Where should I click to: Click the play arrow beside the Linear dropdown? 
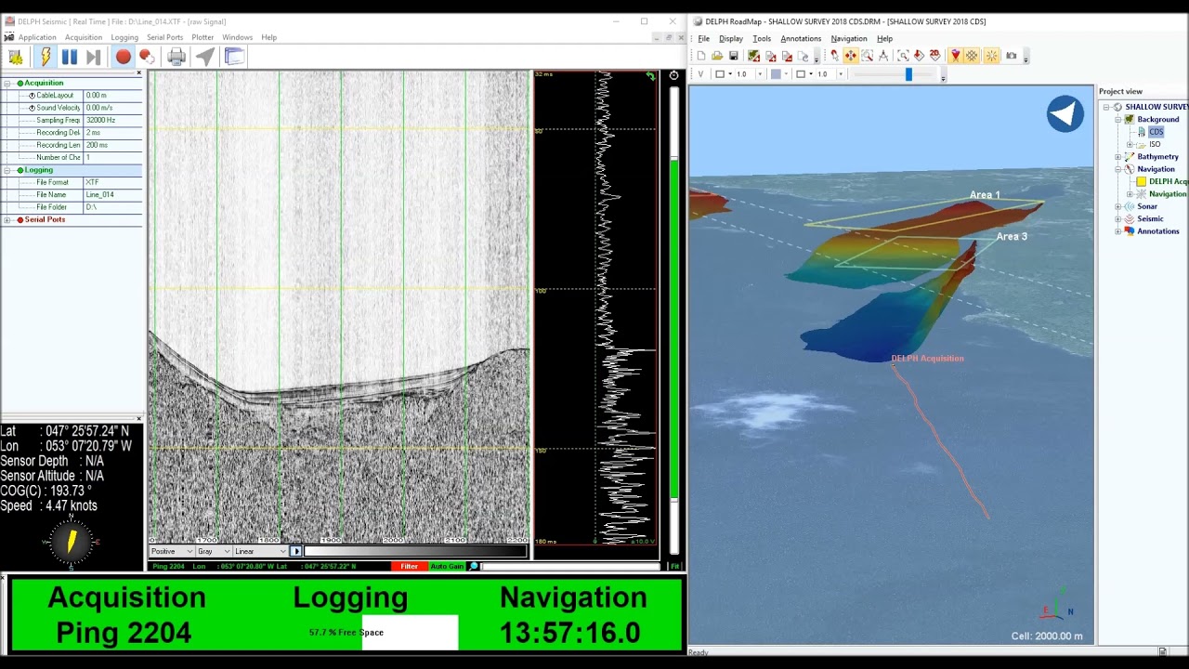pos(296,551)
